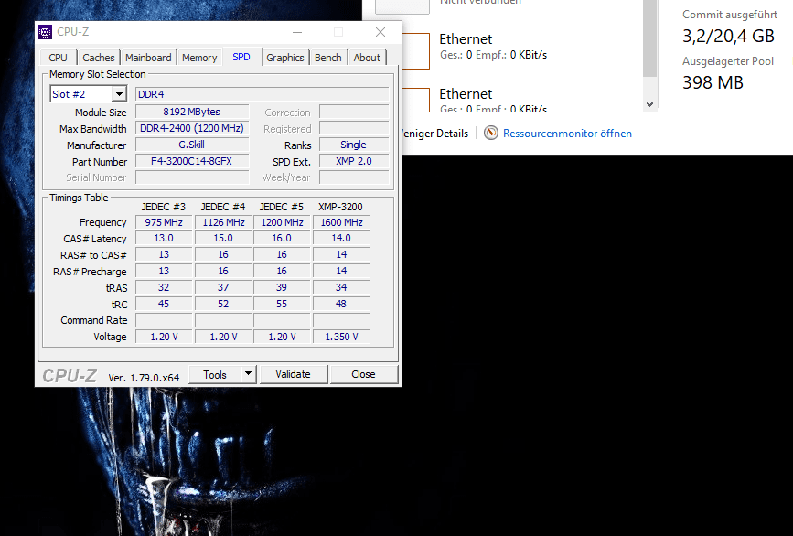Click the Max Bandwidth DDR4-2400 value
The height and width of the screenshot is (536, 793).
[192, 128]
